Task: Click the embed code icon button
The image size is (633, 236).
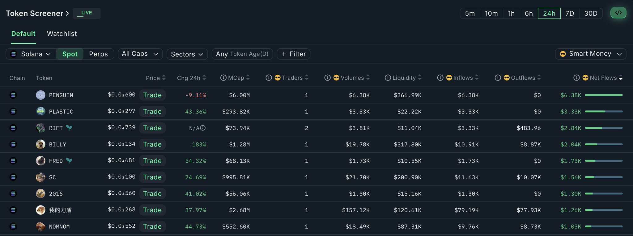Action: point(618,13)
